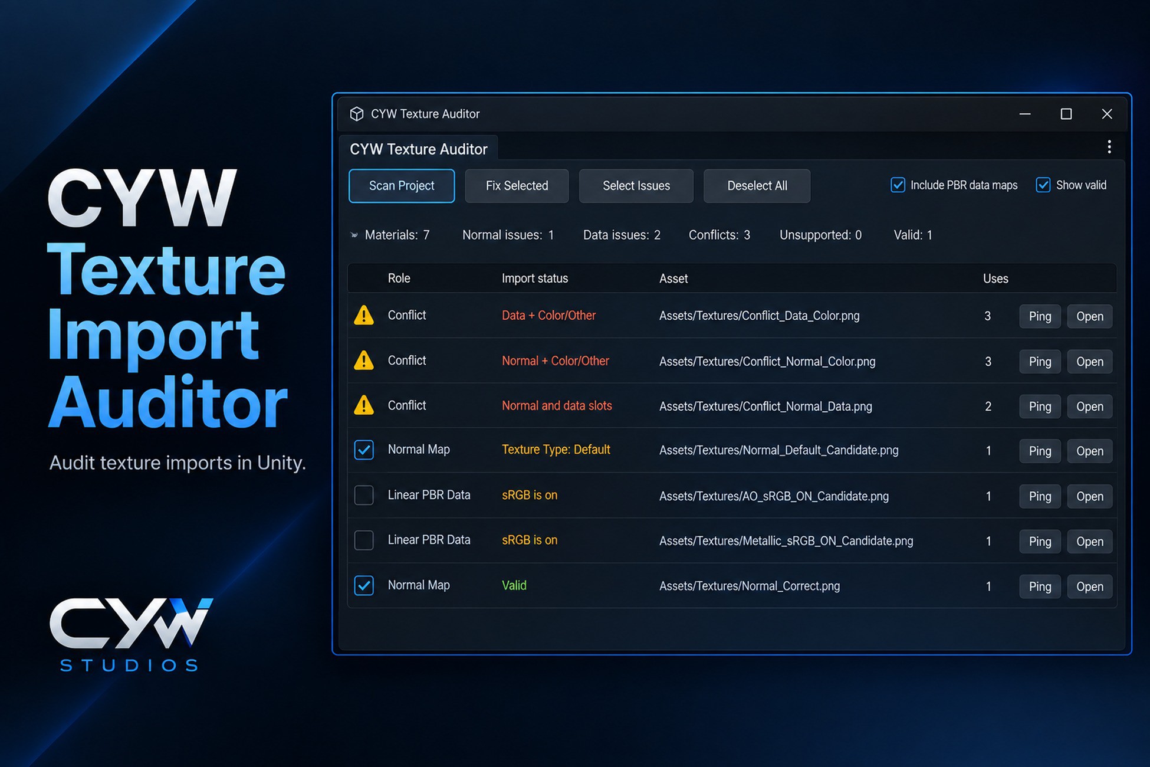The width and height of the screenshot is (1150, 767).
Task: Click the 'Conflicts: 3' summary text
Action: (719, 235)
